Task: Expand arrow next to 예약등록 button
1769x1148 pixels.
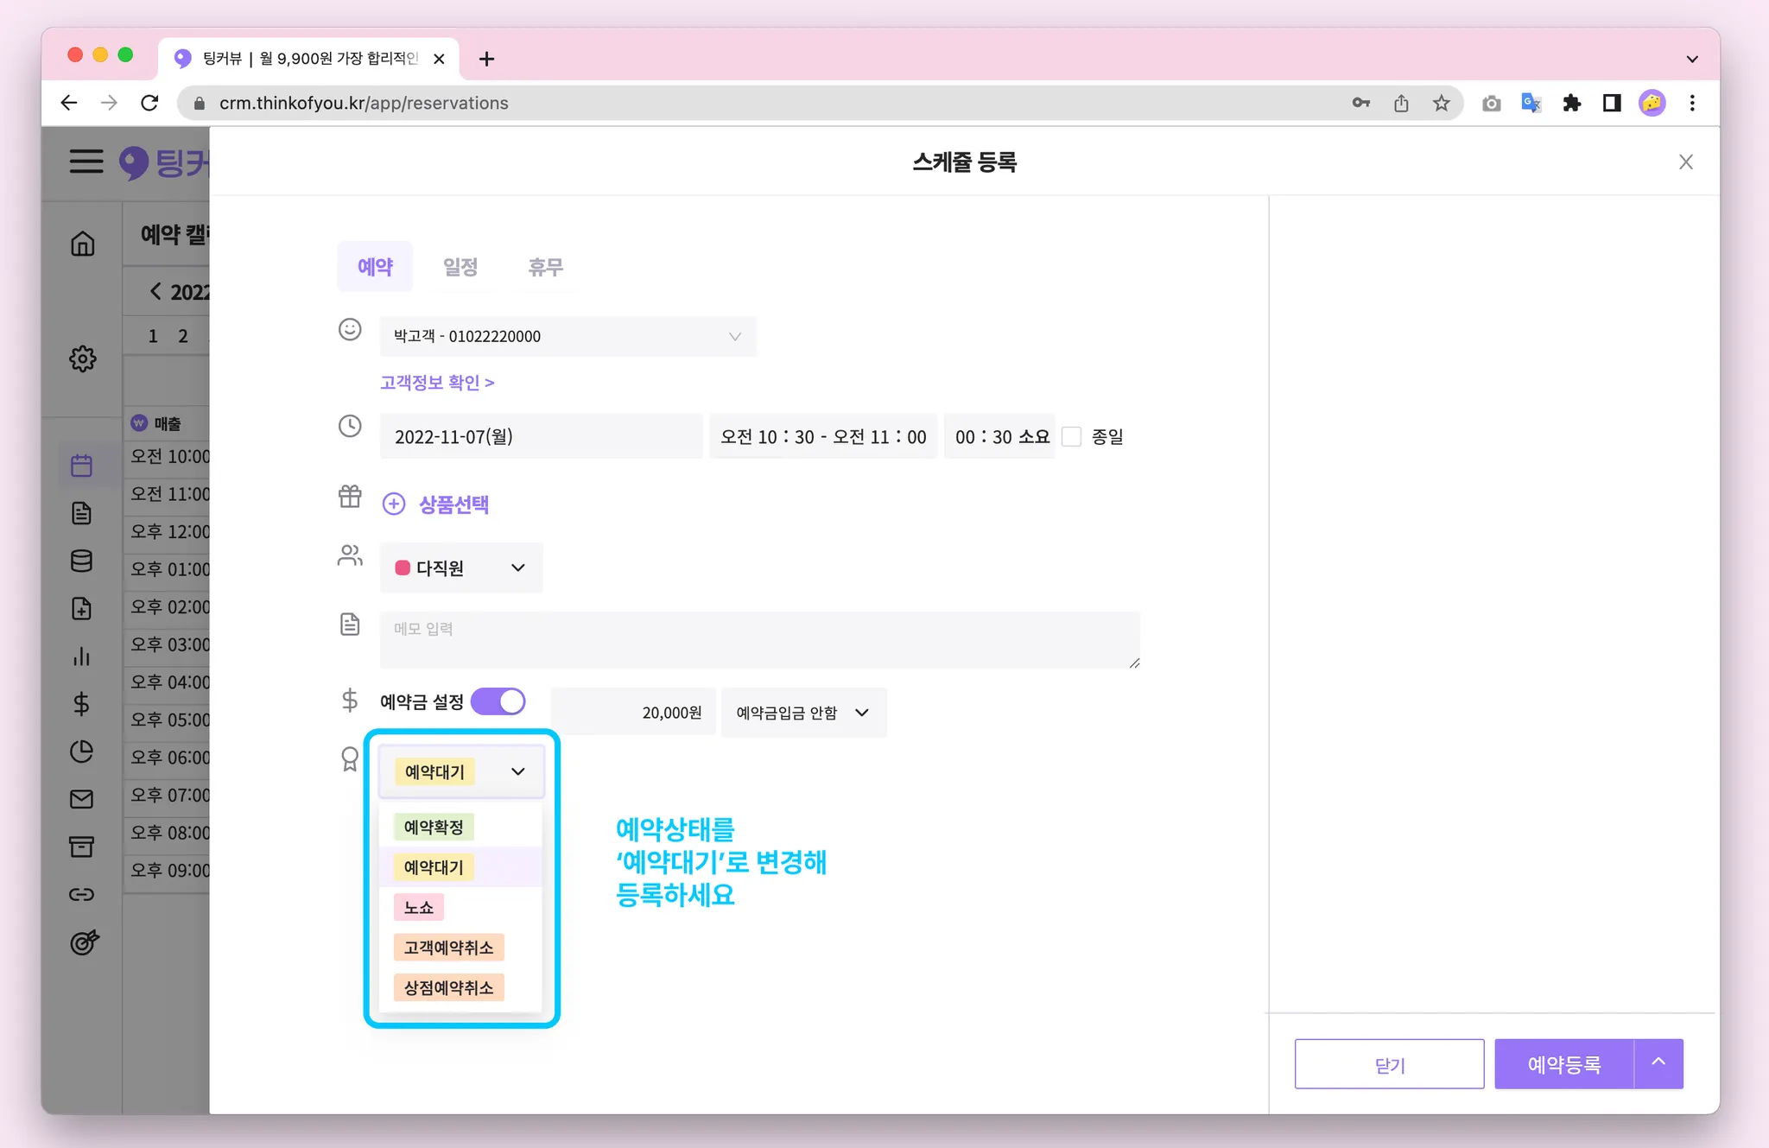Action: click(x=1658, y=1063)
